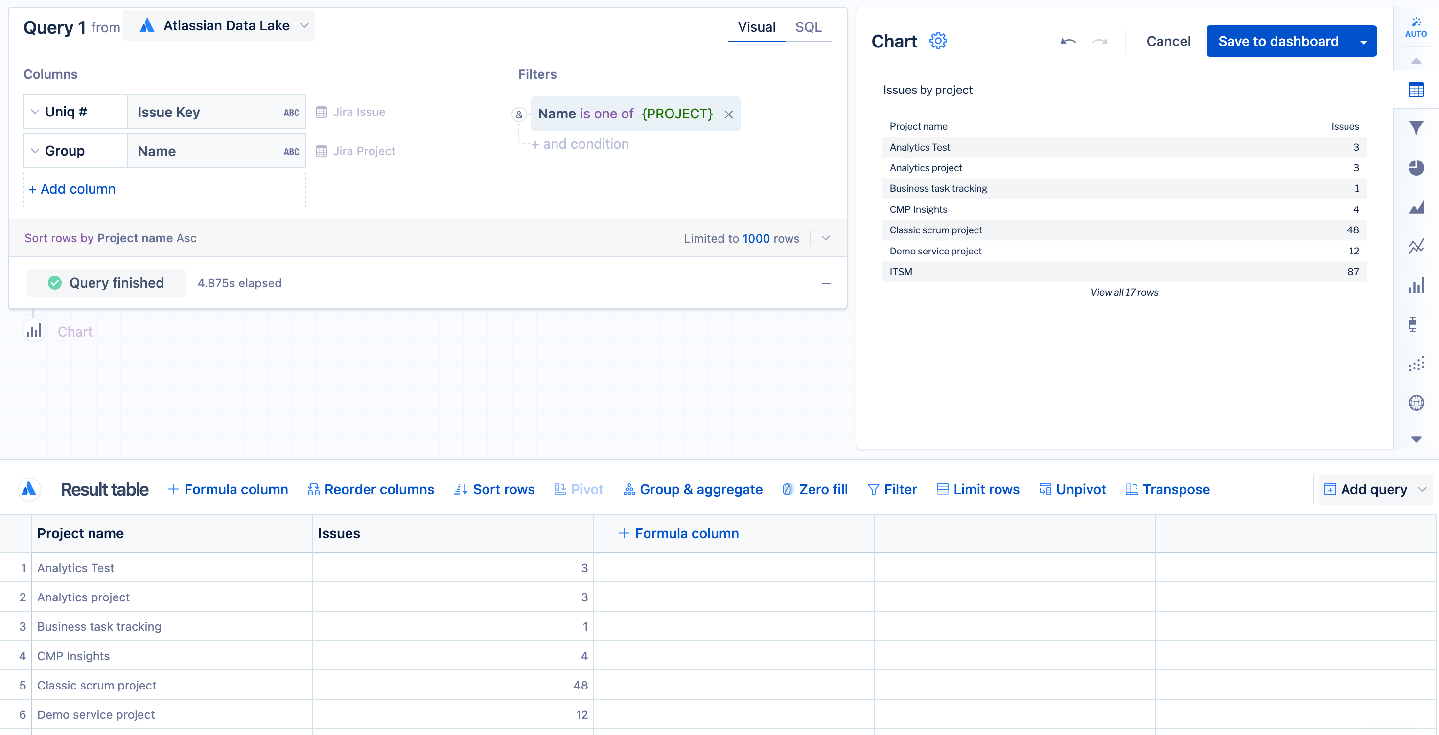
Task: Switch to the SQL tab
Action: pos(808,27)
